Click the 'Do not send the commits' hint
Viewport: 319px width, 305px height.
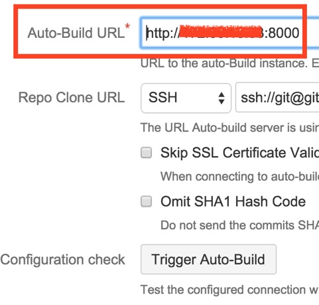click(x=239, y=225)
